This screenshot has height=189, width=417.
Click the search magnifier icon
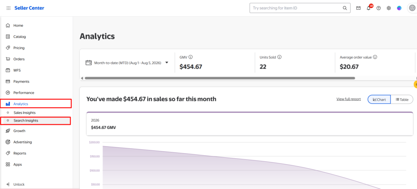click(345, 8)
